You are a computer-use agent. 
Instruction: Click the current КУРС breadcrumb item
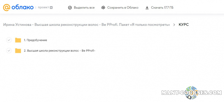(184, 25)
